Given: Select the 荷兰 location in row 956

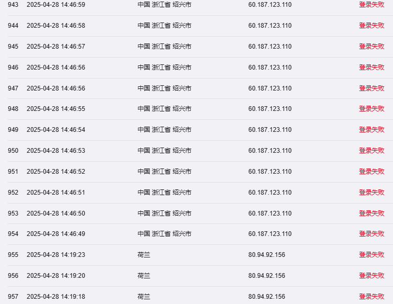Looking at the screenshot, I should [144, 275].
